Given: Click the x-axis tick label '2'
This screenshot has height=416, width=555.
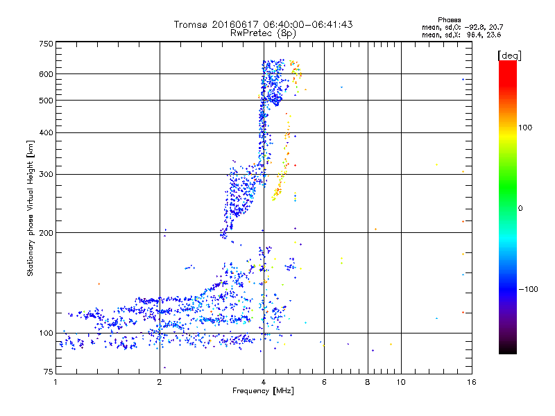Looking at the screenshot, I should click(160, 382).
